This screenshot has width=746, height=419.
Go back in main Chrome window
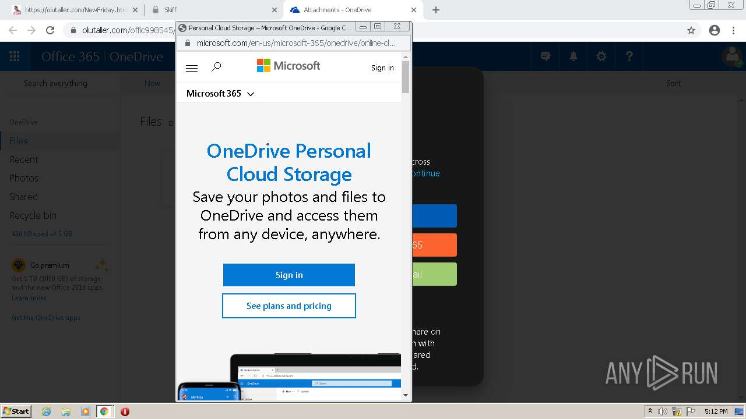[x=13, y=30]
